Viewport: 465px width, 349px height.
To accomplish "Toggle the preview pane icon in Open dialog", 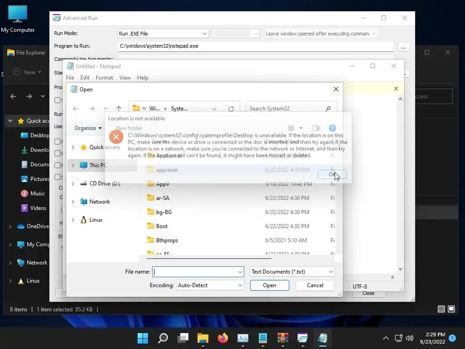I will 316,128.
